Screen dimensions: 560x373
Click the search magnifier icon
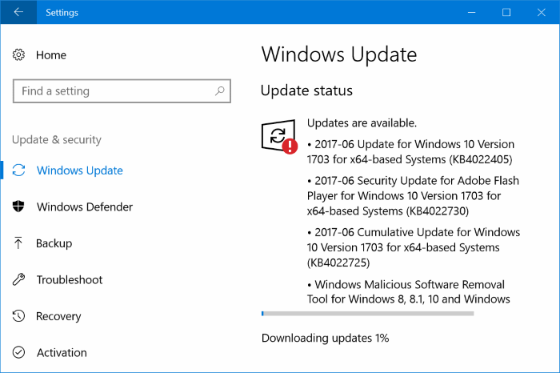click(218, 91)
